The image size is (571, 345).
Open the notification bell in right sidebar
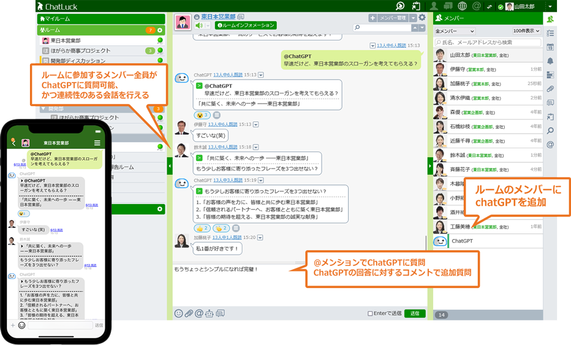tap(550, 61)
